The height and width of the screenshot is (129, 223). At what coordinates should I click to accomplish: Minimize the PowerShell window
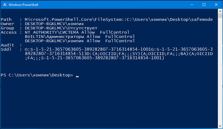click(x=192, y=5)
